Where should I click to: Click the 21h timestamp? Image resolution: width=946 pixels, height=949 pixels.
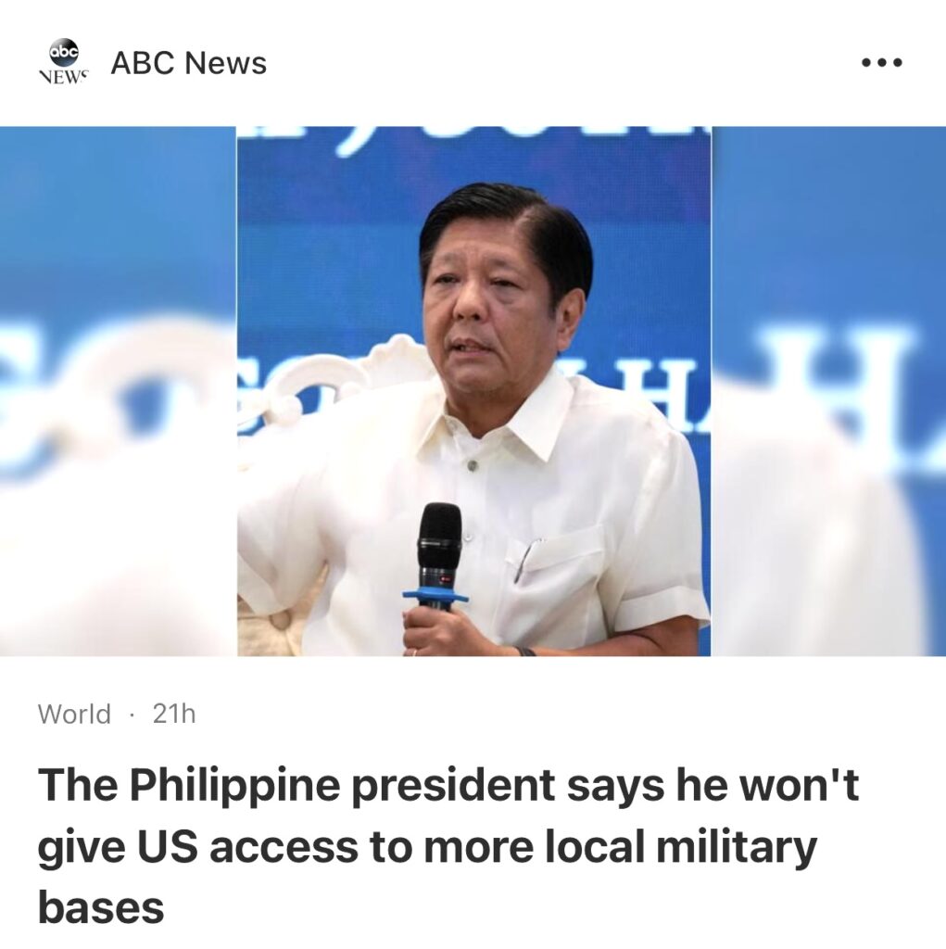pos(174,714)
